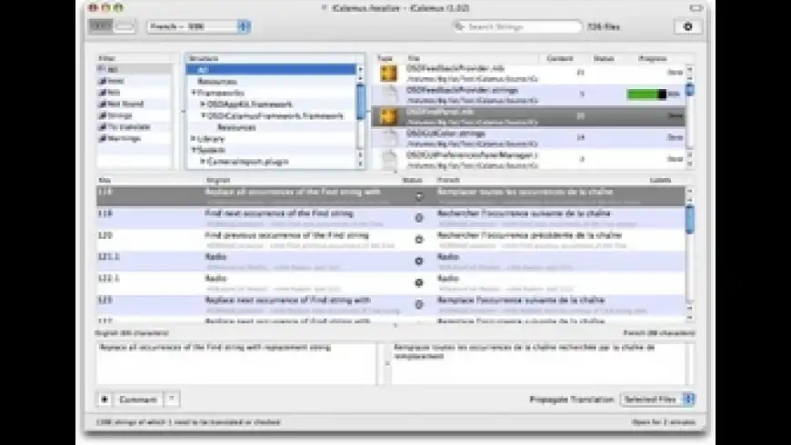Select 'Find next occurrence of the Find string'
Viewport: 791px width, 445px height.
click(279, 213)
